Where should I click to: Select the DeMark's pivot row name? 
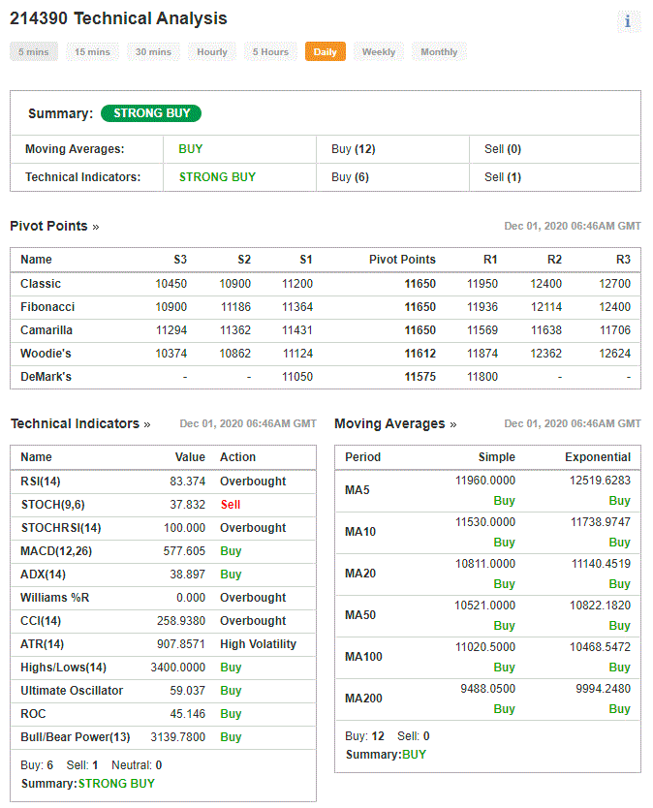pos(46,377)
